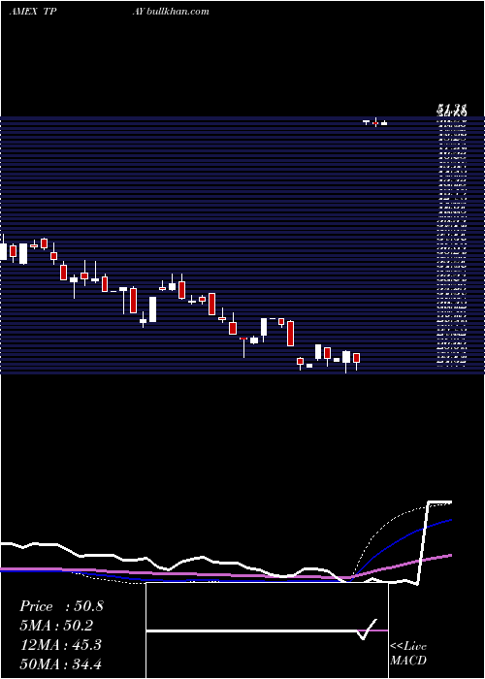Click the MACD check-shaped line in the inset panel
This screenshot has width=485, height=679.
[x=368, y=629]
